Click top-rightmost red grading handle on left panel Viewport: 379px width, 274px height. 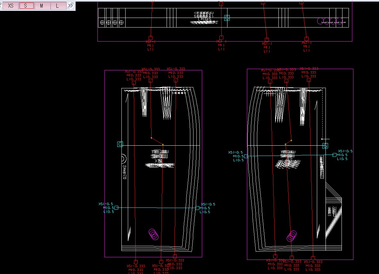click(x=176, y=80)
